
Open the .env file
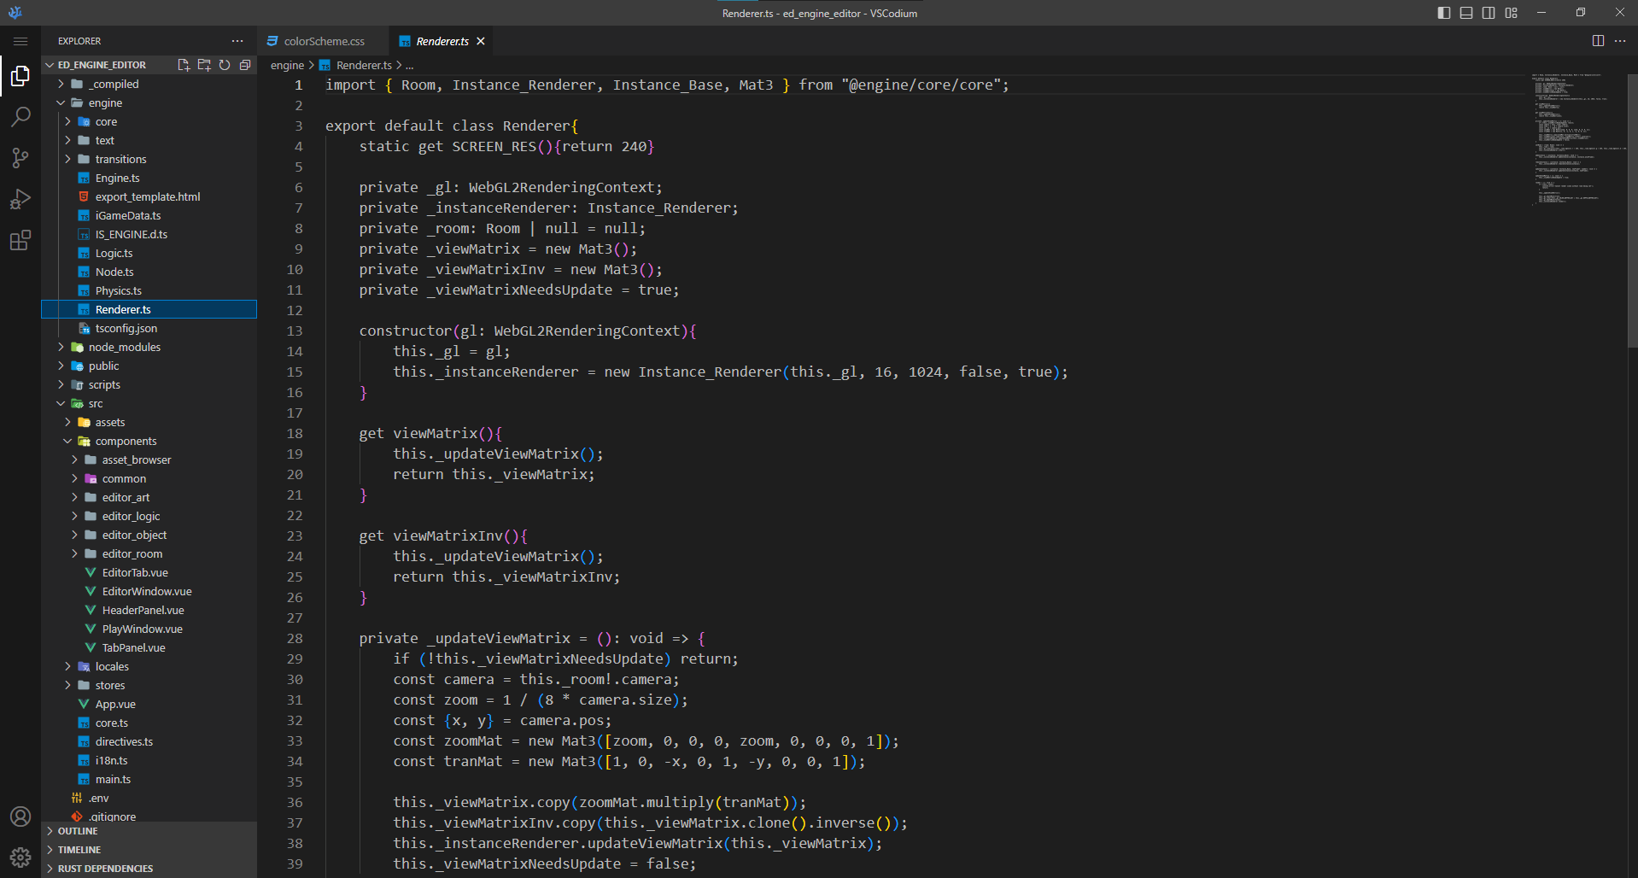coord(149,798)
